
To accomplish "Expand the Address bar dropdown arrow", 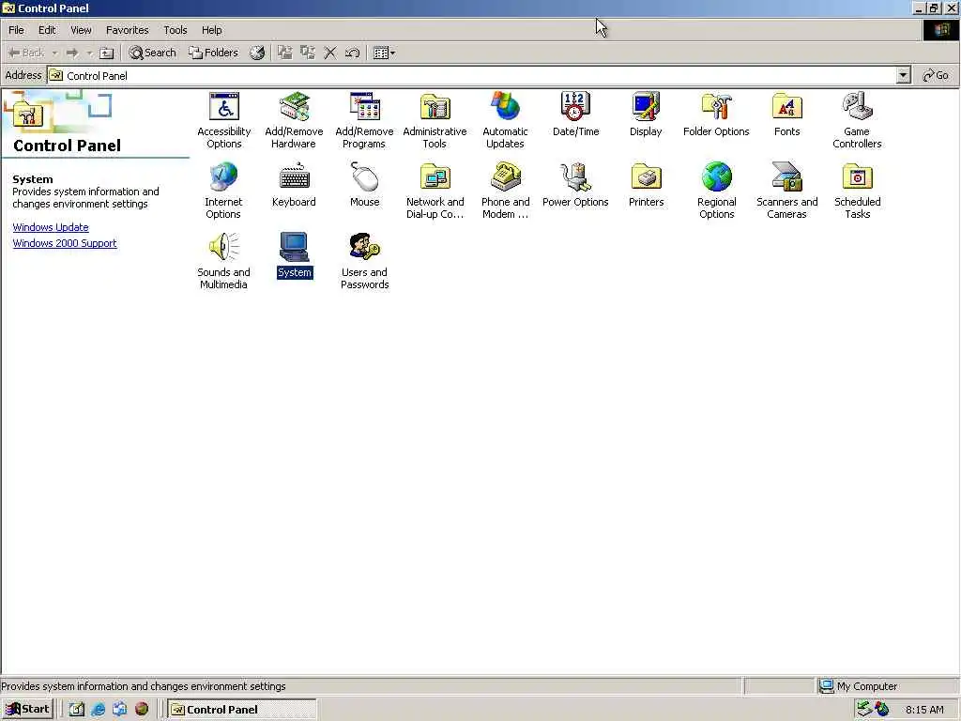I will [x=903, y=75].
